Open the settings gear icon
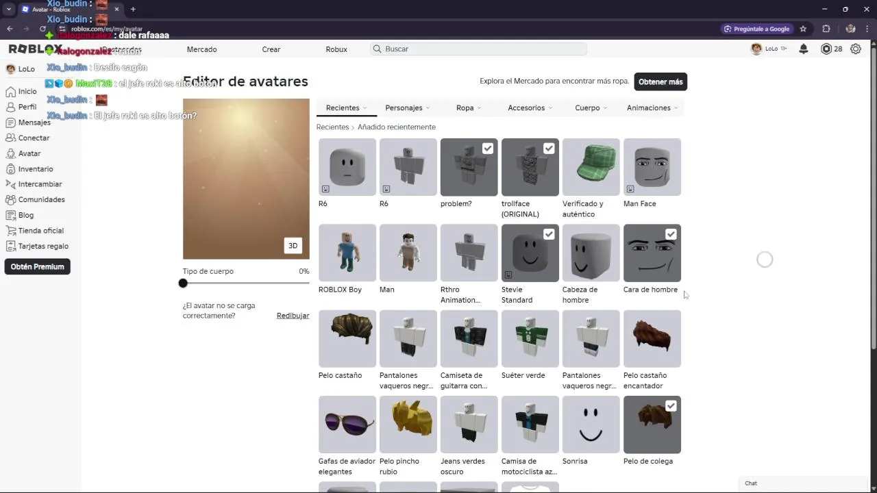Viewport: 877px width, 493px height. click(x=856, y=49)
